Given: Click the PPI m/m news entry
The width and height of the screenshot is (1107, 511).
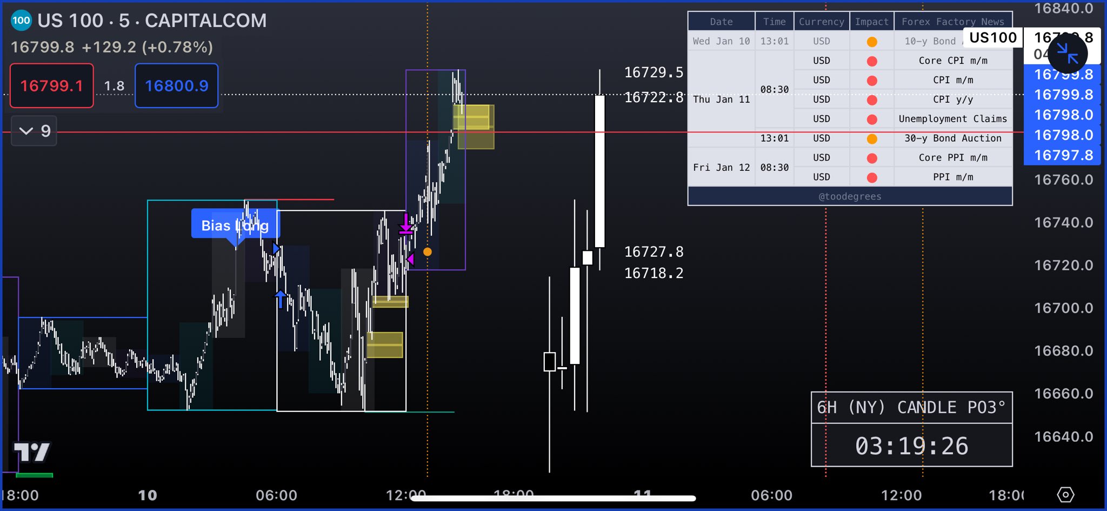Looking at the screenshot, I should click(953, 177).
